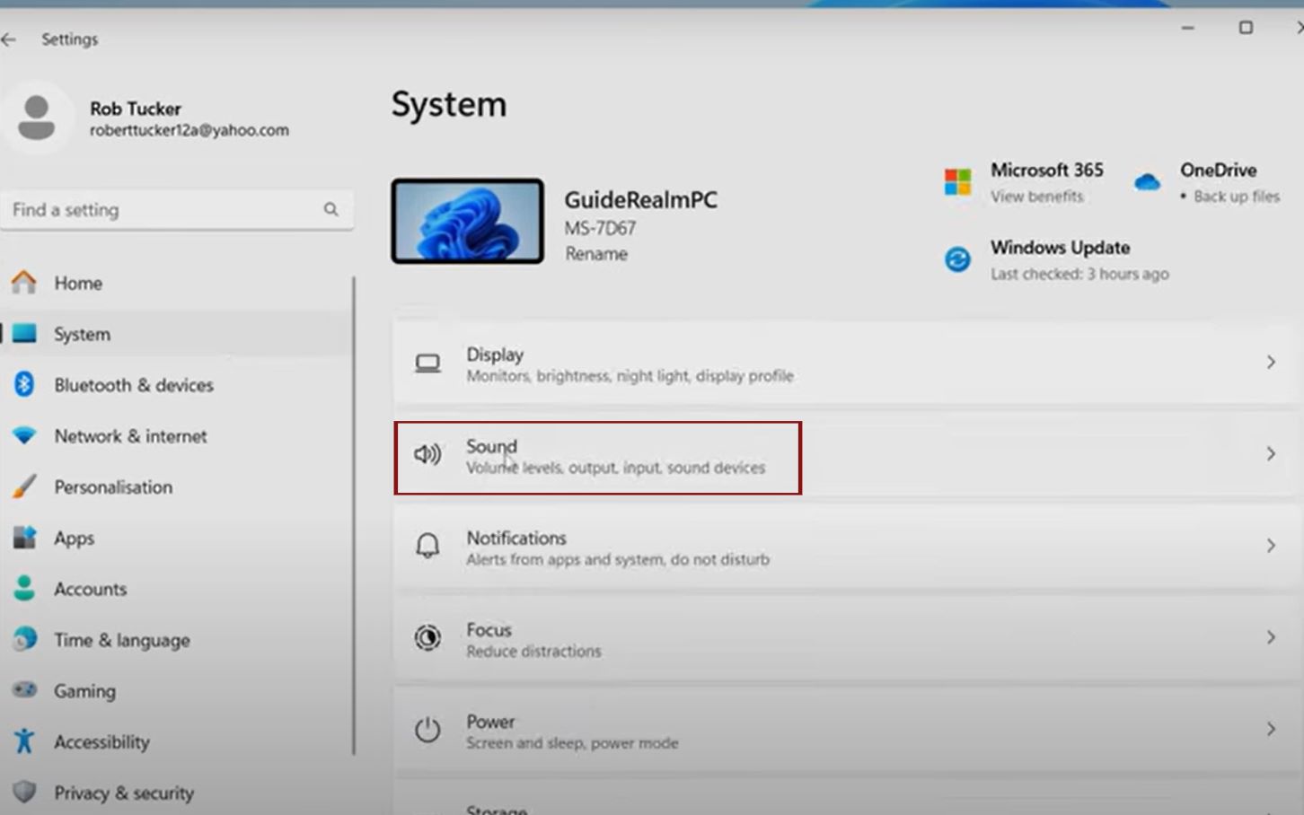Image resolution: width=1304 pixels, height=815 pixels.
Task: Open Sound settings using right chevron
Action: coord(1270,454)
